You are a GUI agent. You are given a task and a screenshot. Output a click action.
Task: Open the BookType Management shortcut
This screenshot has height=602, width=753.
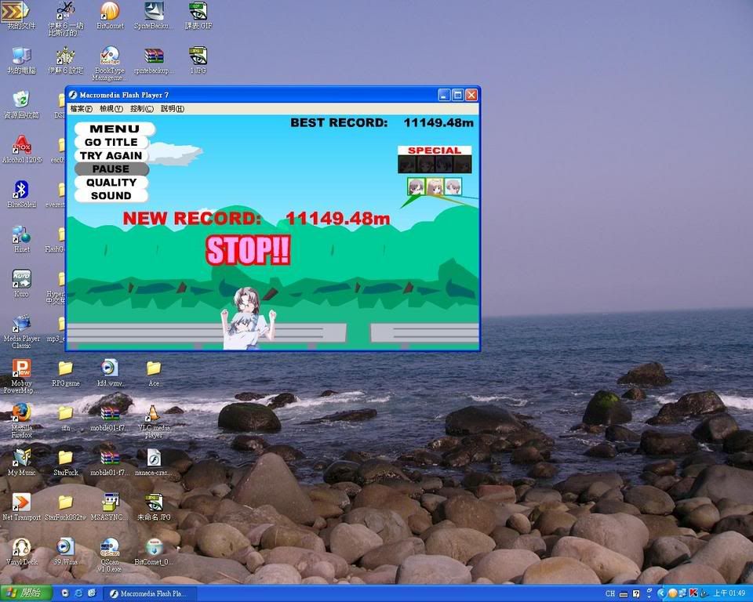[110, 63]
